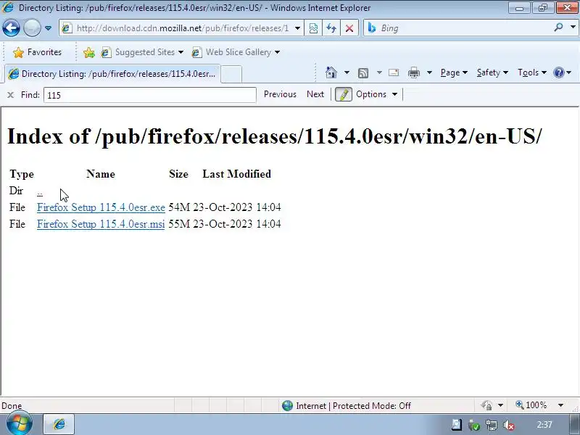Screen dimensions: 580x435
Task: Expand the Home button dropdown arrow
Action: (x=347, y=72)
